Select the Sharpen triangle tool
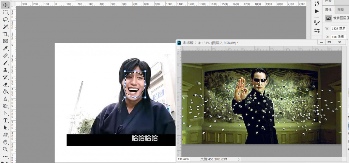This screenshot has height=163, width=349. click(x=5, y=99)
